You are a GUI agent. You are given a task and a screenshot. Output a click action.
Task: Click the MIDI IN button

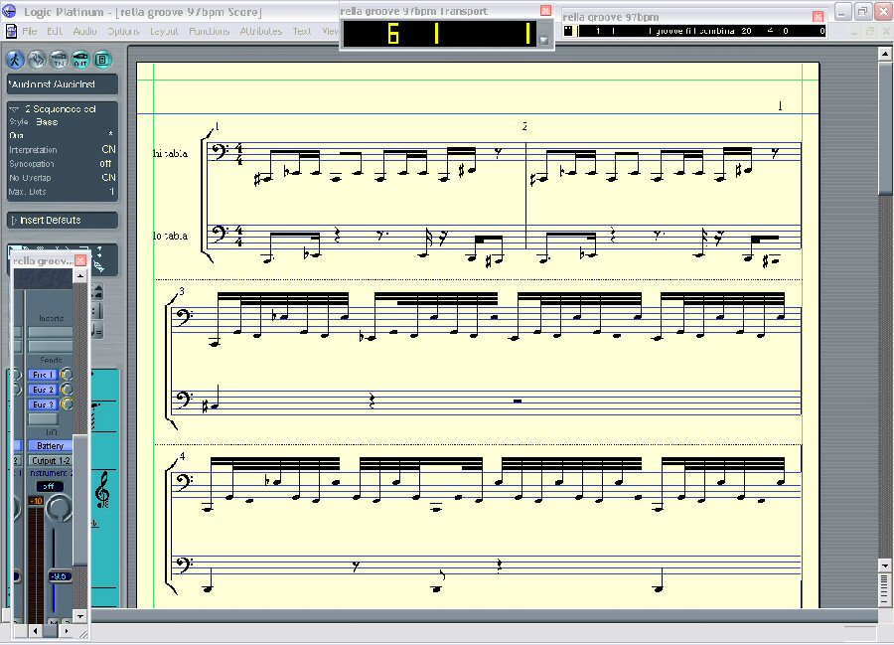click(60, 58)
